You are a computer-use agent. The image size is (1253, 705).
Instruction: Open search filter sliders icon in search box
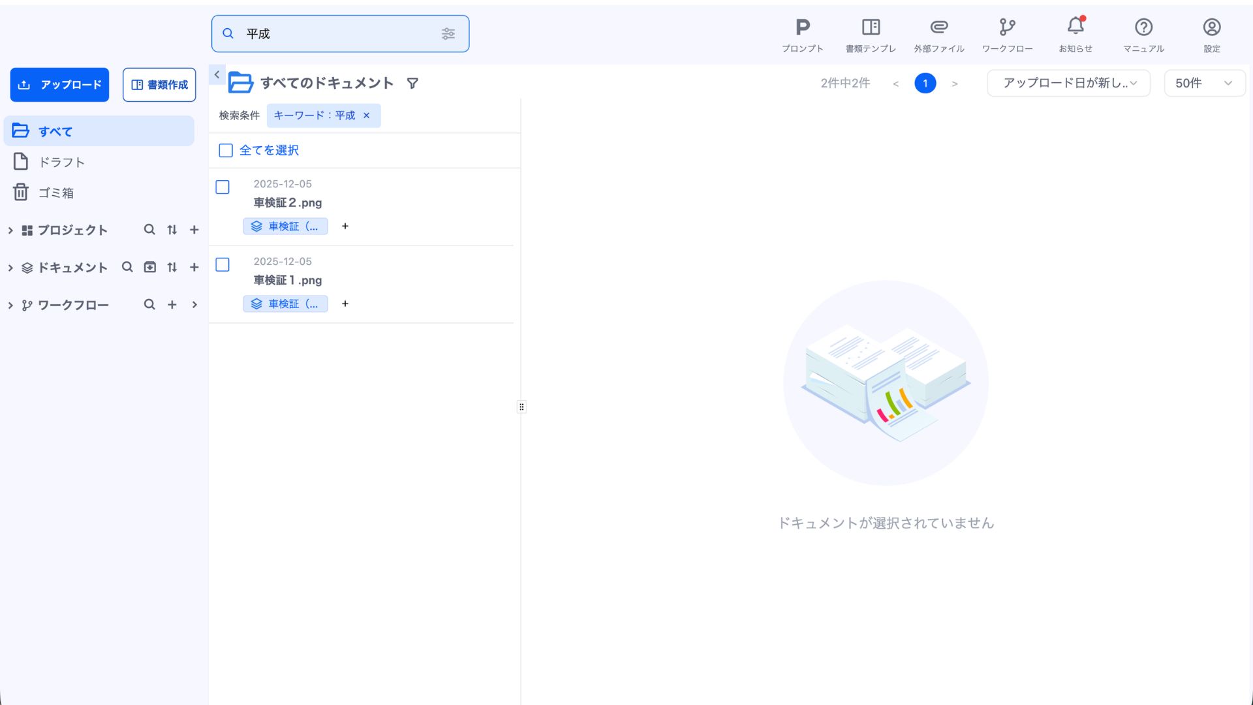tap(448, 34)
